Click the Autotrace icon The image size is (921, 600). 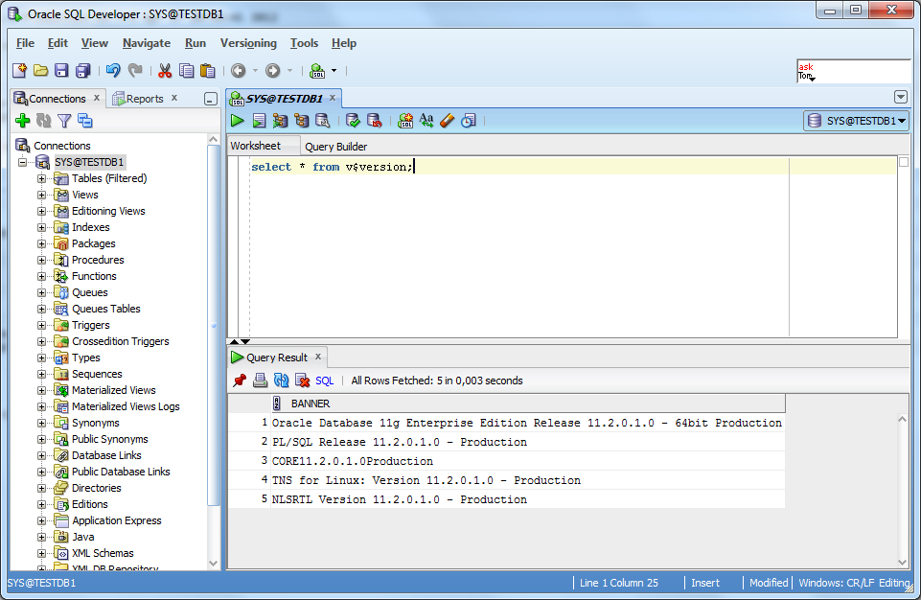(x=280, y=121)
